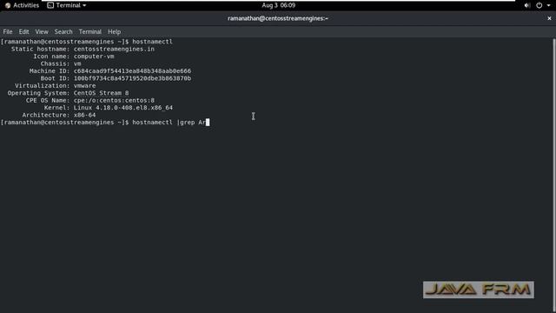556x313 pixels.
Task: Click the GNOME Activities foot icon
Action: point(8,5)
